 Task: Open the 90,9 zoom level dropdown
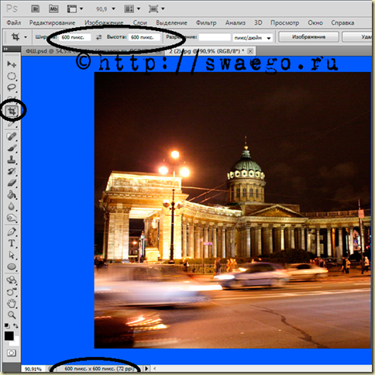(x=113, y=9)
